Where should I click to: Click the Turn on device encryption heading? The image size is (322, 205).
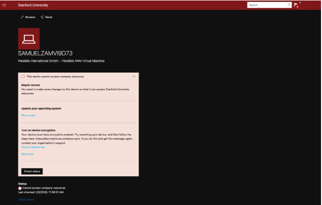(x=38, y=130)
